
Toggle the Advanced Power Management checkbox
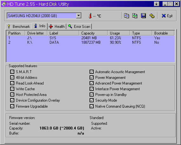click(x=91, y=83)
